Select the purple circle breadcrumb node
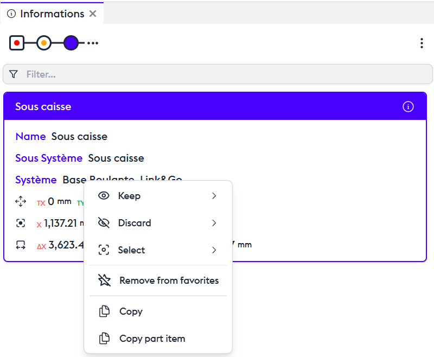 click(x=71, y=43)
